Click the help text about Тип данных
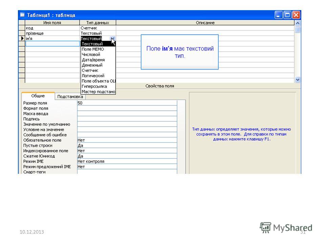Screen dimensions: 325x243 click(241, 134)
